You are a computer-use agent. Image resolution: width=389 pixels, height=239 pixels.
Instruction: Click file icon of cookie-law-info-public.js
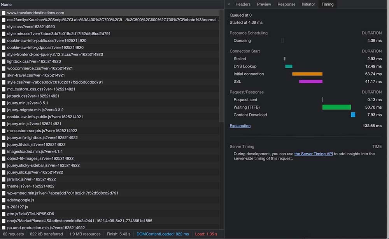[4, 117]
